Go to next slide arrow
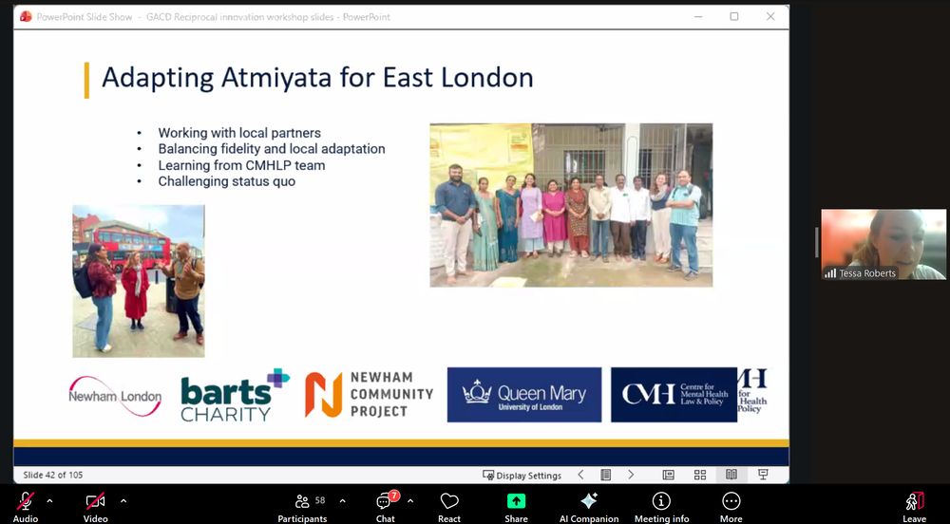Viewport: 950px width, 524px height. click(631, 475)
